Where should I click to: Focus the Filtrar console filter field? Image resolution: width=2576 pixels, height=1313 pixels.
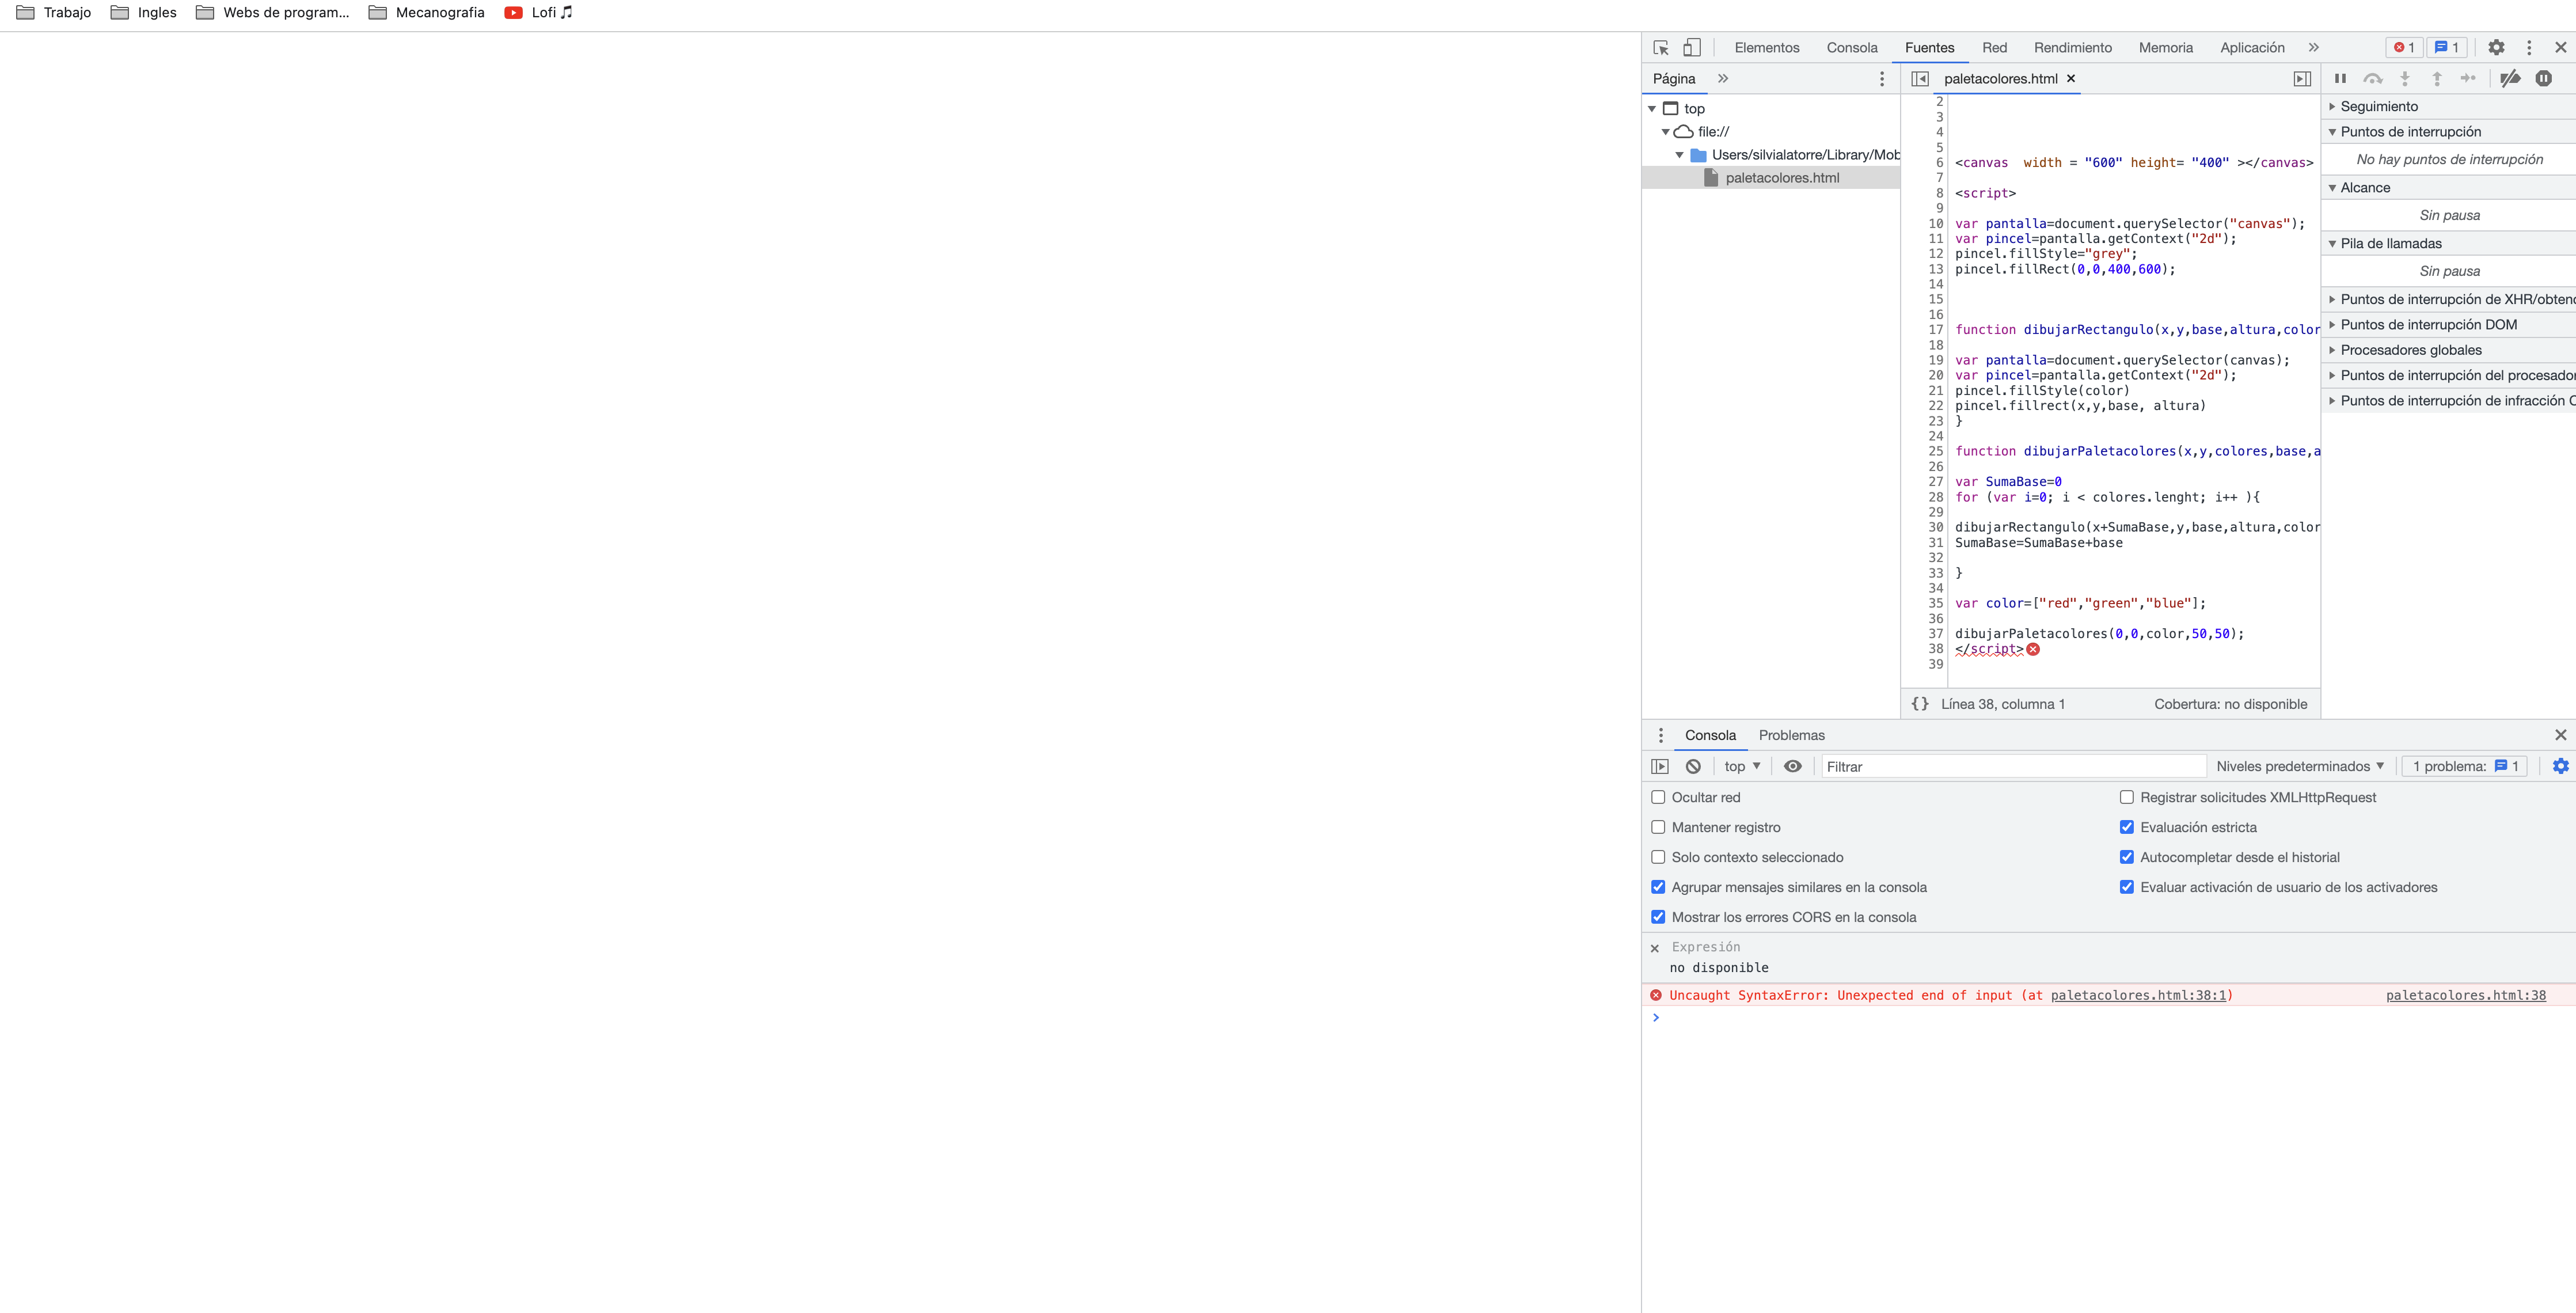[2013, 766]
